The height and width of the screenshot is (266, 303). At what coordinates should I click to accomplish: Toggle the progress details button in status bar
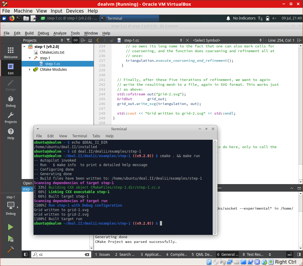(x=290, y=254)
